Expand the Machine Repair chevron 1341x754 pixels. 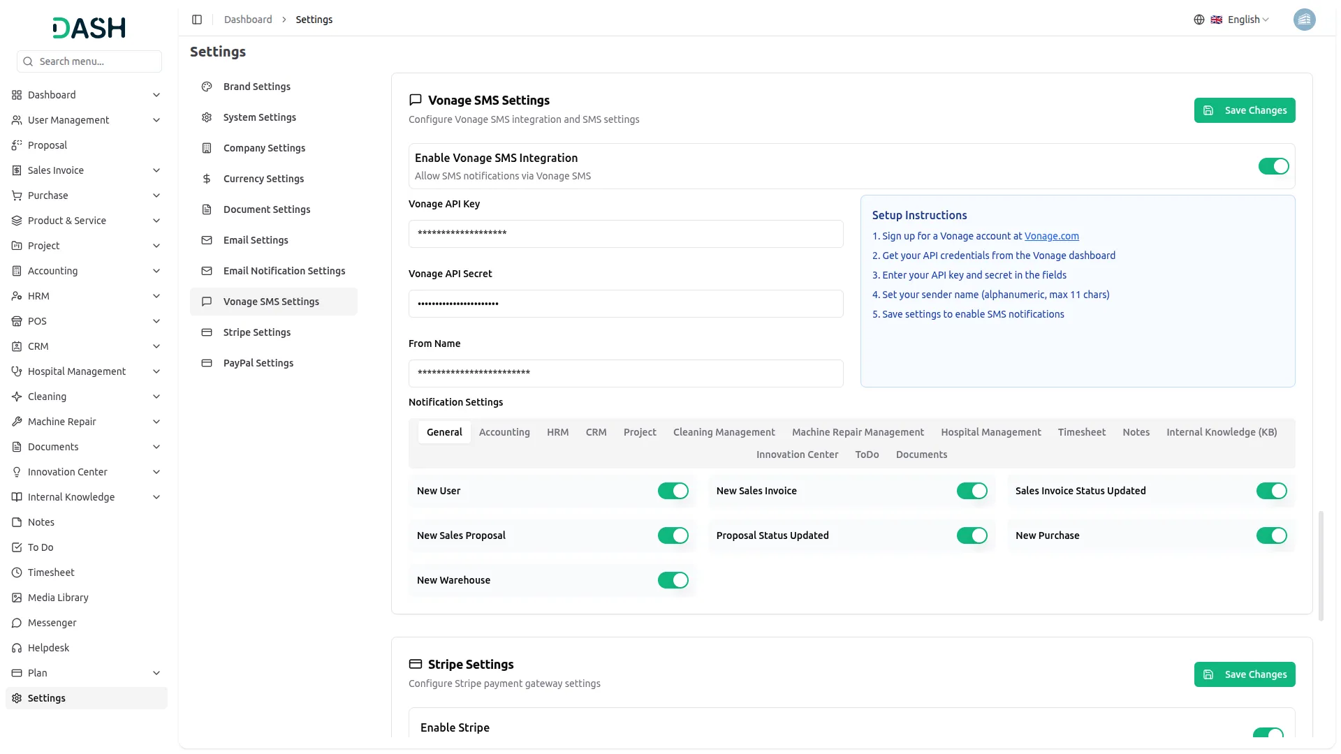point(156,422)
